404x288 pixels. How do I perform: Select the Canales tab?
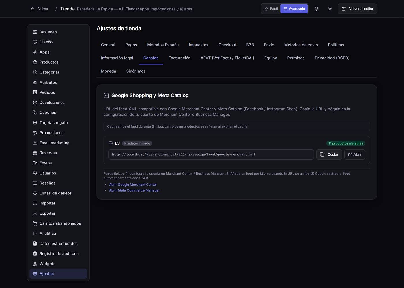click(151, 58)
